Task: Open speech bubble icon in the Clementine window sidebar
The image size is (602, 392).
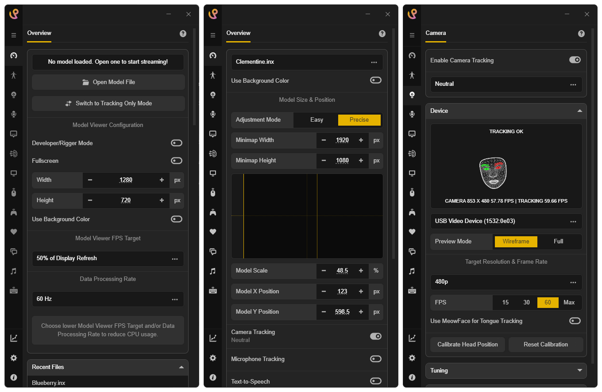Action: point(213,134)
